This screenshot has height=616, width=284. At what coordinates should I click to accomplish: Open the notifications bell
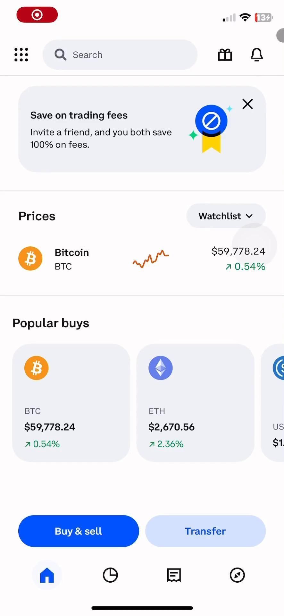click(x=256, y=55)
